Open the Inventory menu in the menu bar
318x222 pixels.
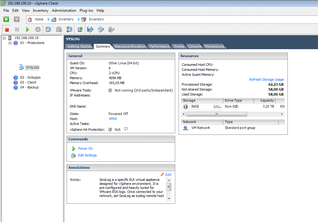41,11
